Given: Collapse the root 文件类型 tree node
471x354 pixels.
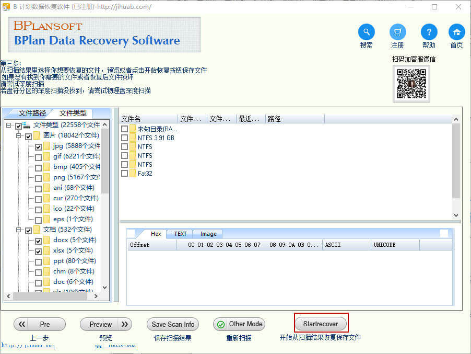Looking at the screenshot, I should pyautogui.click(x=9, y=125).
